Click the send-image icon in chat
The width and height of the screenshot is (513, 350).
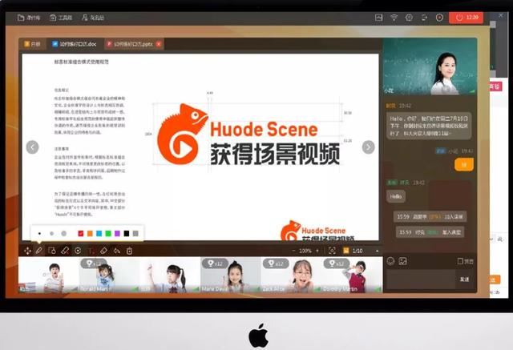click(x=402, y=261)
